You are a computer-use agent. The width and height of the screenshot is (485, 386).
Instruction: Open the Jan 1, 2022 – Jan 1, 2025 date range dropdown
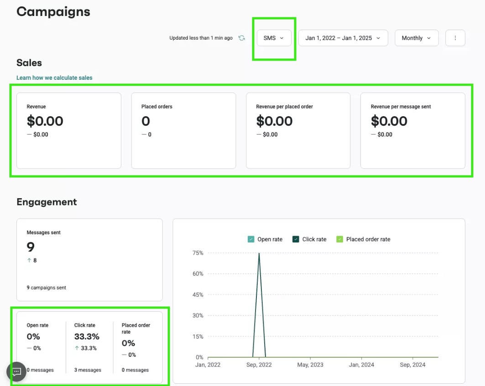coord(343,38)
